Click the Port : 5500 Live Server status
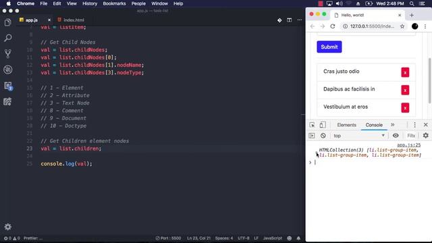Screen dimensions: 432x243 (x=168, y=238)
